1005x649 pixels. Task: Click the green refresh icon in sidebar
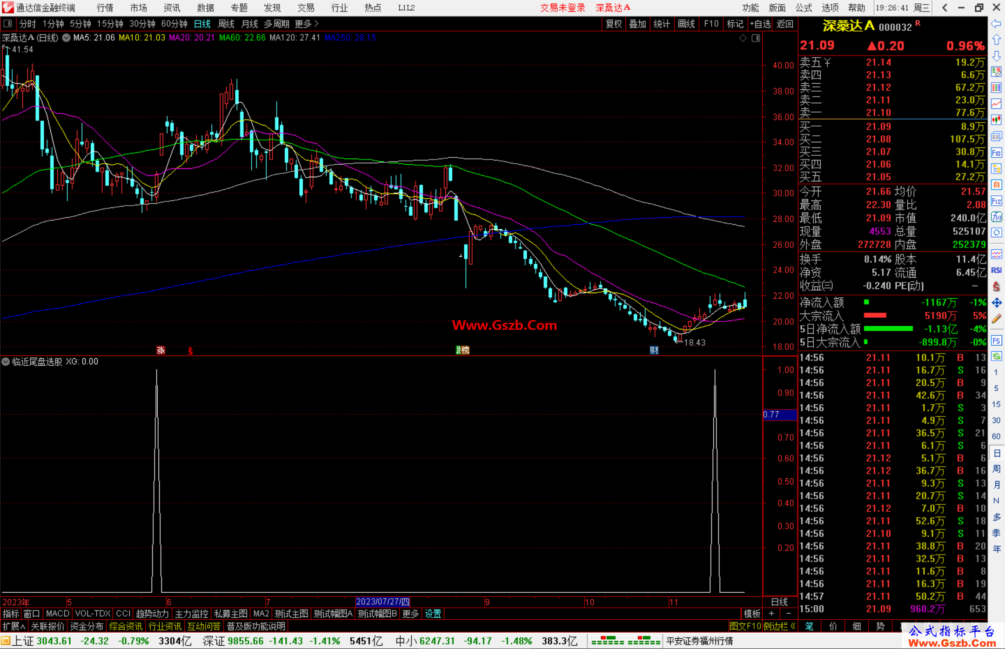click(996, 356)
